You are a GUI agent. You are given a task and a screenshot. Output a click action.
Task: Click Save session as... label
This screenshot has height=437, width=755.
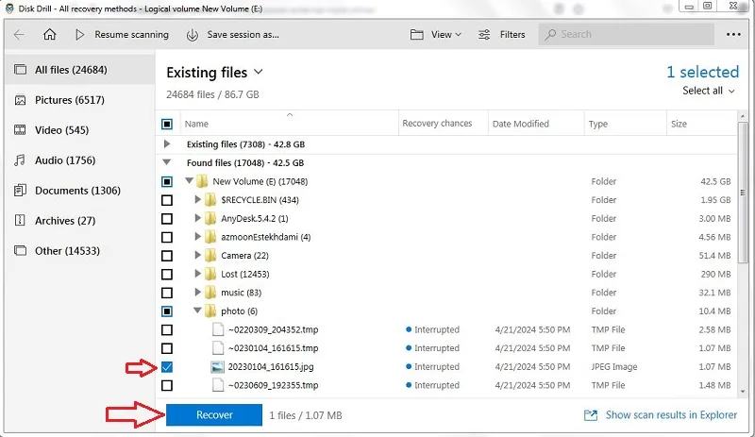click(x=243, y=35)
